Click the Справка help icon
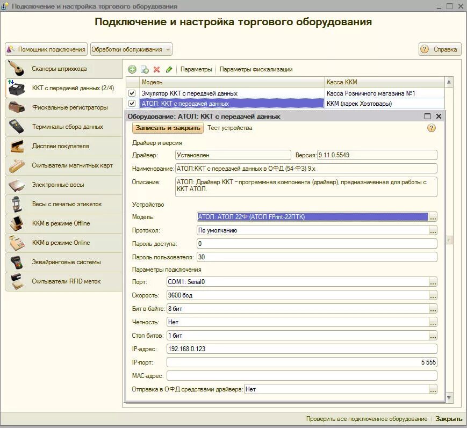Viewport: 467px width, 429px height. pos(425,49)
